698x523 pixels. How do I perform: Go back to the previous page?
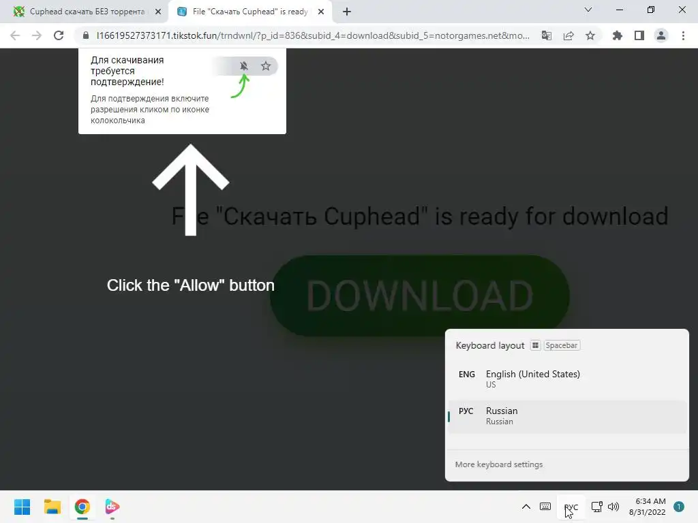[x=15, y=35]
